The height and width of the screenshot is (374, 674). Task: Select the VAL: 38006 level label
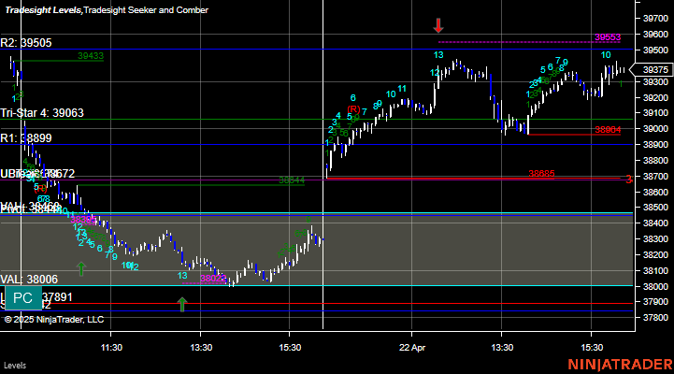pos(29,280)
